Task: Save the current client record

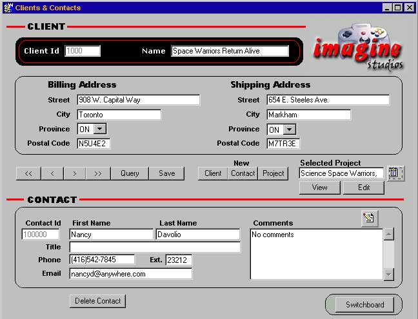Action: (166, 173)
